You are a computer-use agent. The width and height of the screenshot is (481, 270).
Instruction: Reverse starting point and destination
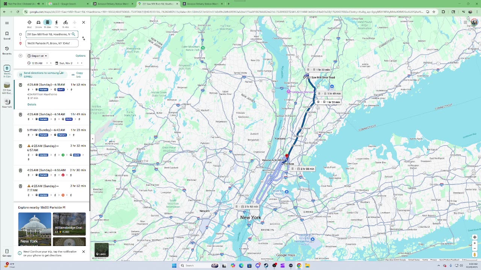coord(83,39)
